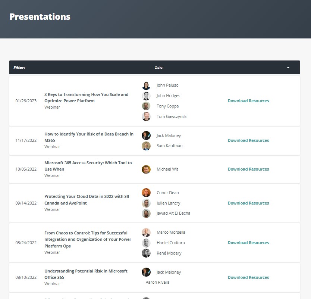Image resolution: width=311 pixels, height=299 pixels.
Task: Open the Date filter dropdown arrow
Action: (x=288, y=68)
